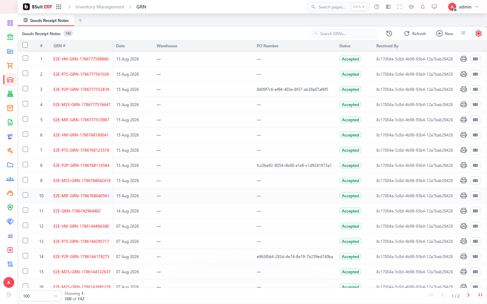The height and width of the screenshot is (304, 487).
Task: Check row 11 checkbox
Action: pos(25,210)
